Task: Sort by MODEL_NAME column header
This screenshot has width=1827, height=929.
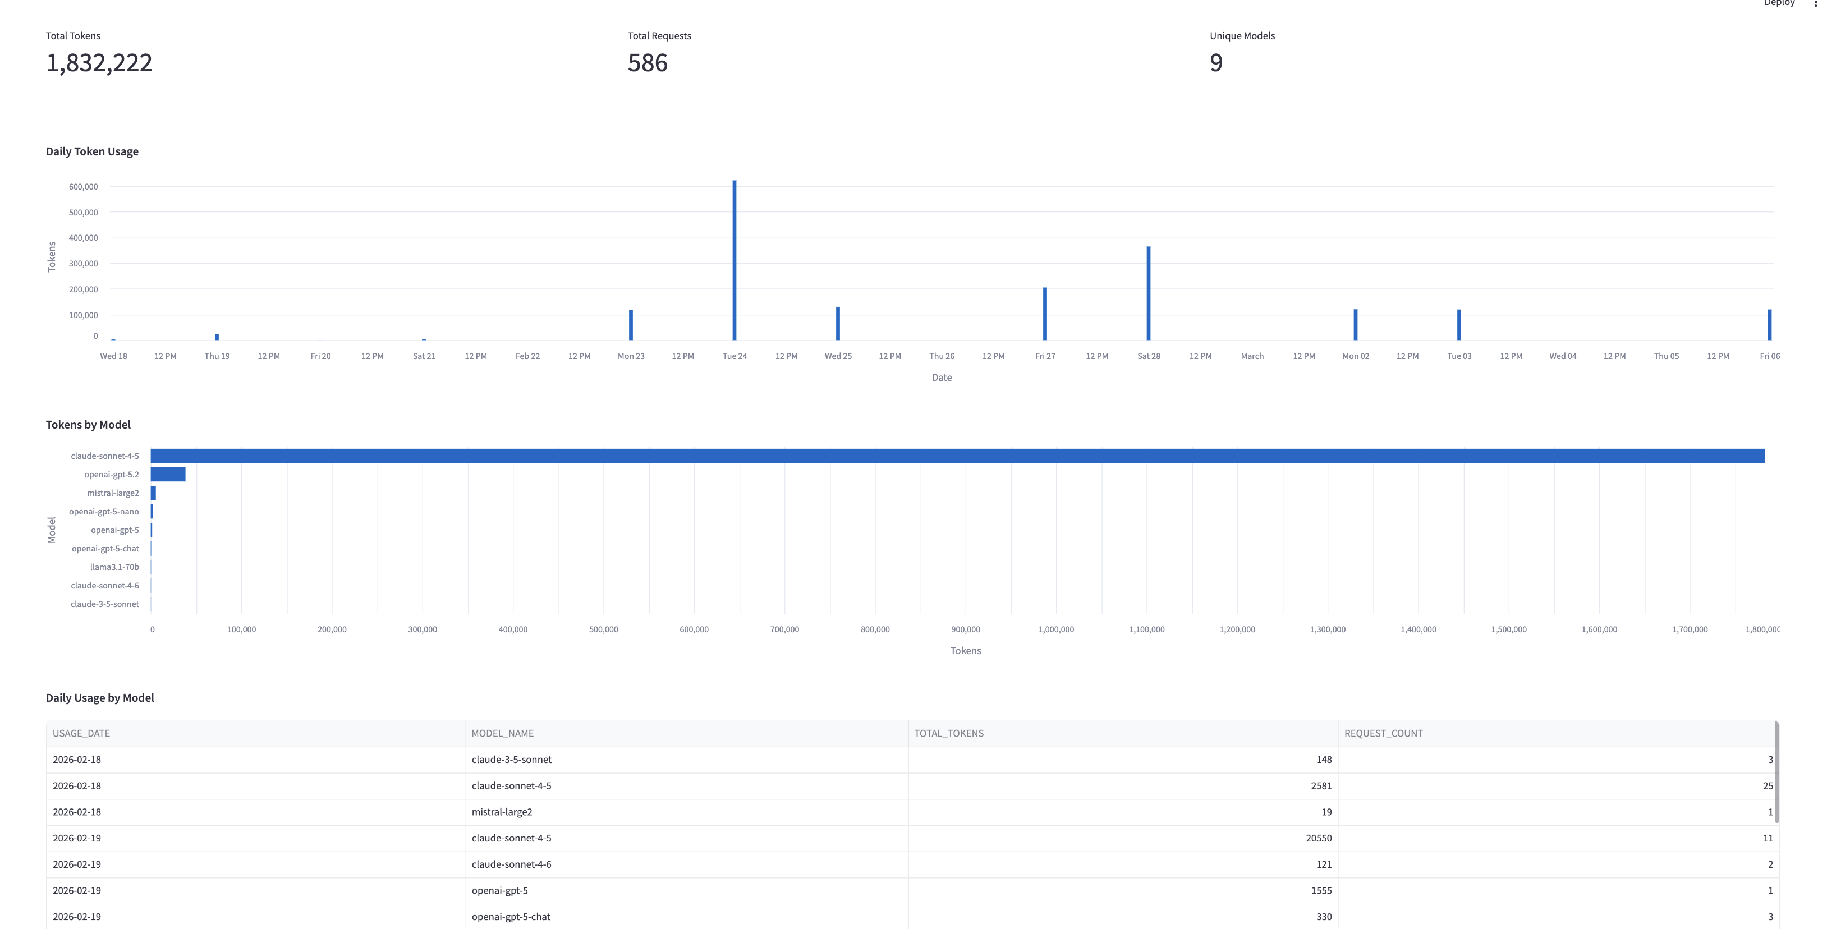Action: [502, 733]
